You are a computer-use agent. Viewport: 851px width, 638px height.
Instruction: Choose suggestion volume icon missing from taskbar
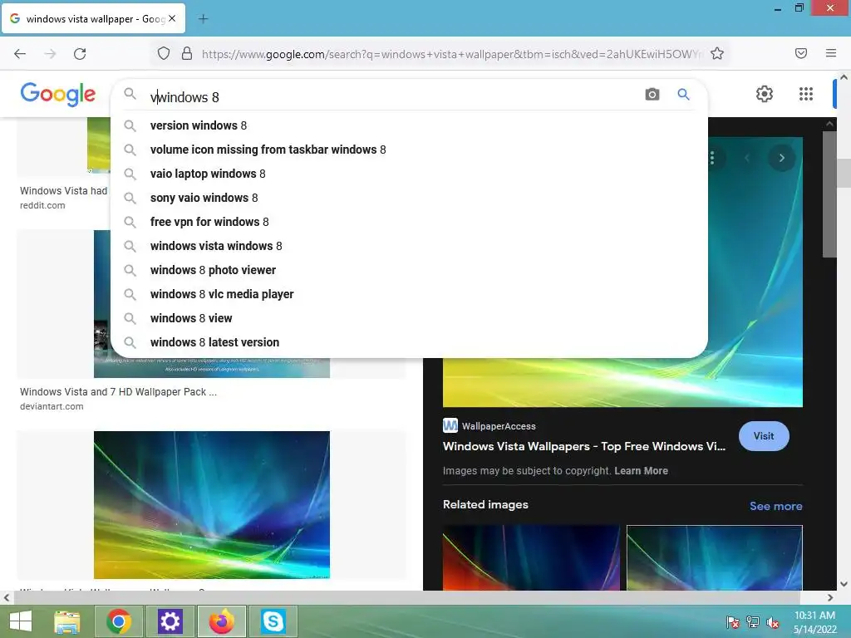[268, 150]
